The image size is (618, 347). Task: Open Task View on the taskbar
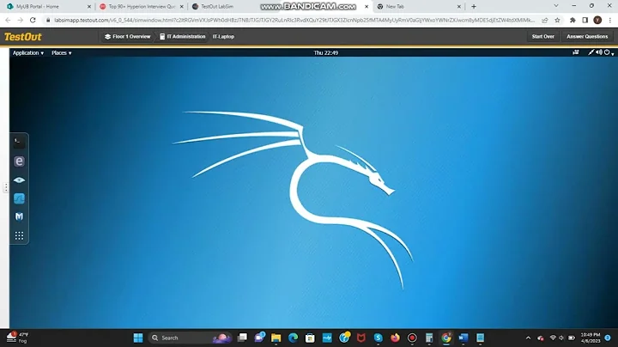point(242,338)
